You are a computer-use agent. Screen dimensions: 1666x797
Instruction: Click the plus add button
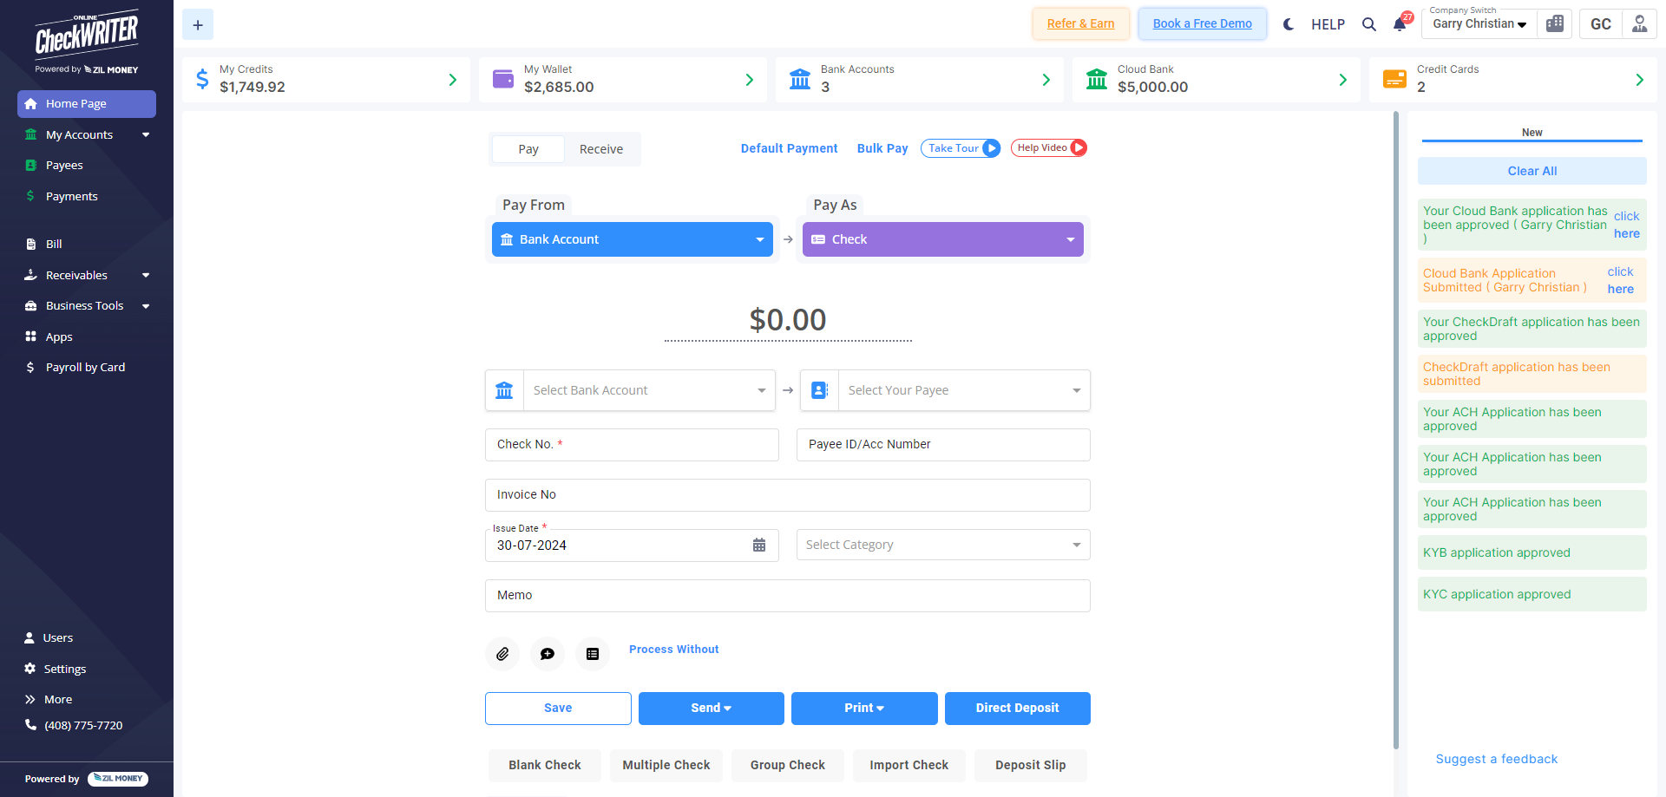tap(198, 24)
